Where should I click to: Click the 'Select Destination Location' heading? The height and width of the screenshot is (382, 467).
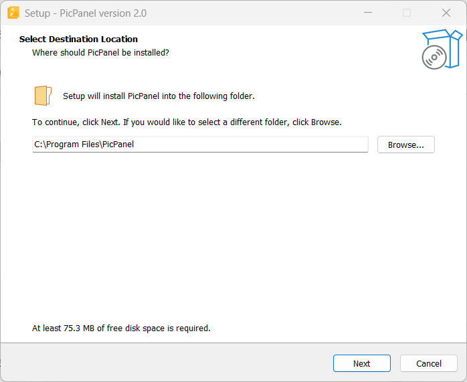[x=78, y=39]
